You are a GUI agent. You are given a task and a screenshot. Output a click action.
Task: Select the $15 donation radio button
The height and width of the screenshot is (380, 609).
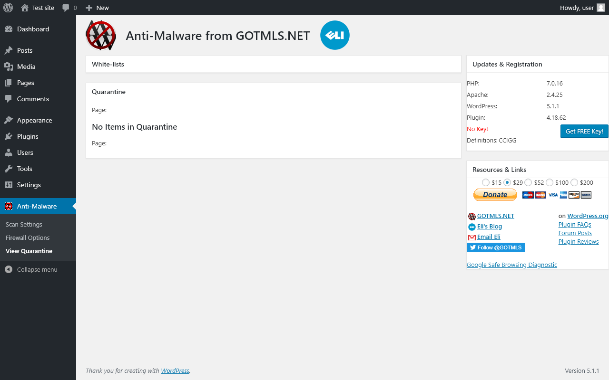(485, 182)
